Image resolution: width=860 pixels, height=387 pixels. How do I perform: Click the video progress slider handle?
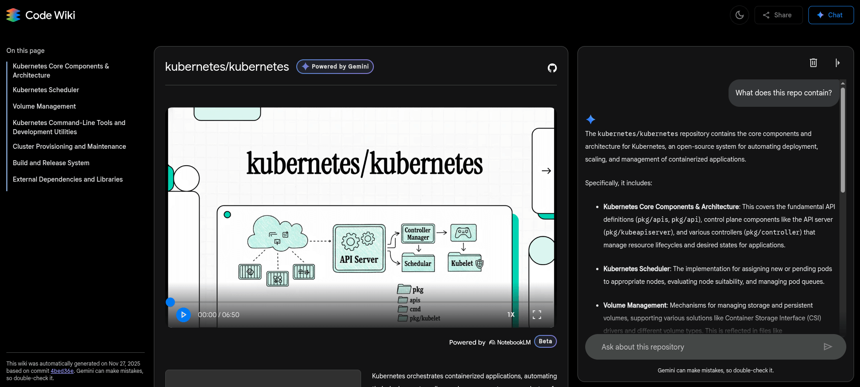point(170,302)
